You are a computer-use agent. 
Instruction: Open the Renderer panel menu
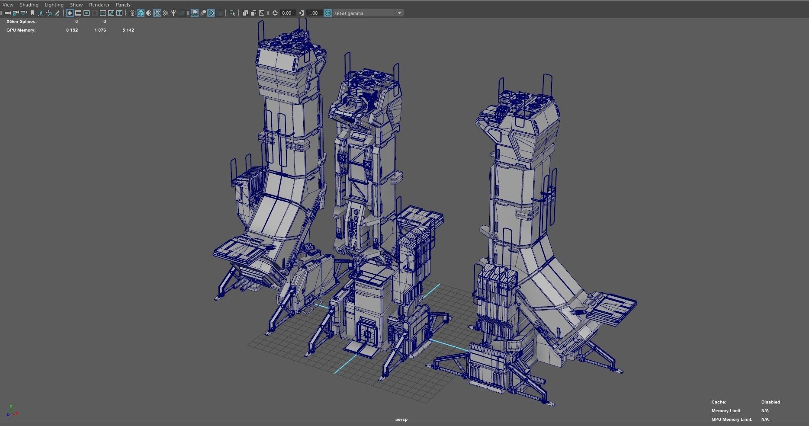[99, 5]
